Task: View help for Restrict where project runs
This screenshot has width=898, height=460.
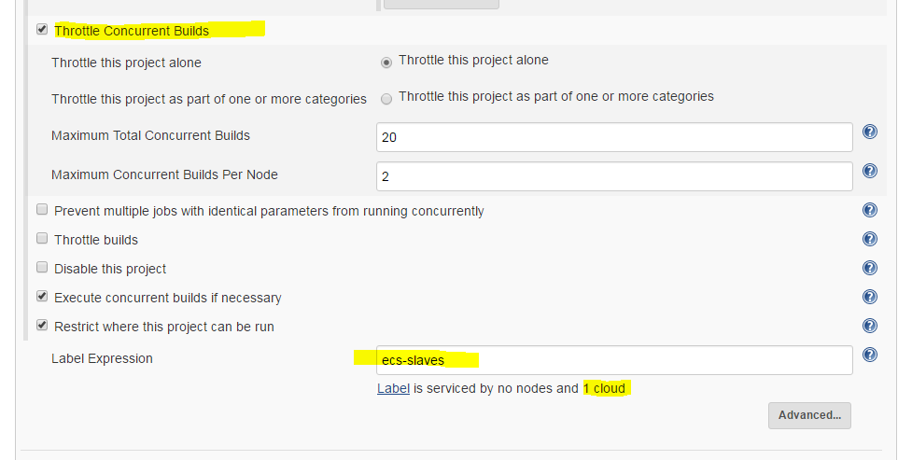Action: pos(870,326)
